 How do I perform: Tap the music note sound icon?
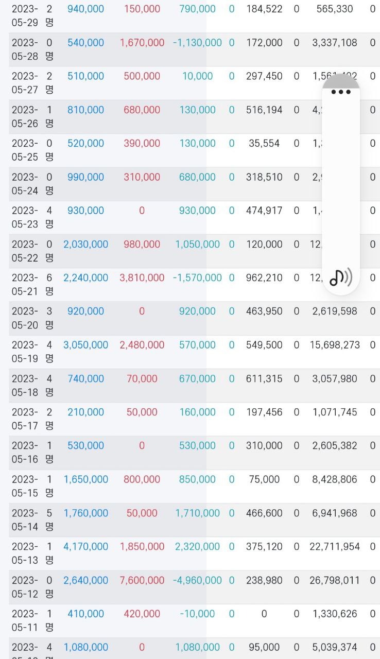click(x=341, y=278)
